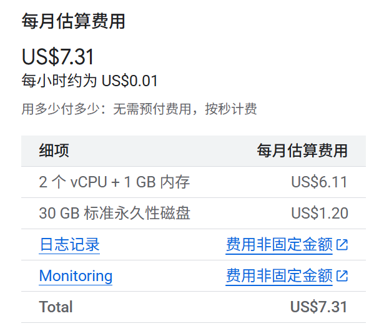The width and height of the screenshot is (379, 331).
Task: Click the US$0.01 hourly amount
Action: click(x=130, y=81)
